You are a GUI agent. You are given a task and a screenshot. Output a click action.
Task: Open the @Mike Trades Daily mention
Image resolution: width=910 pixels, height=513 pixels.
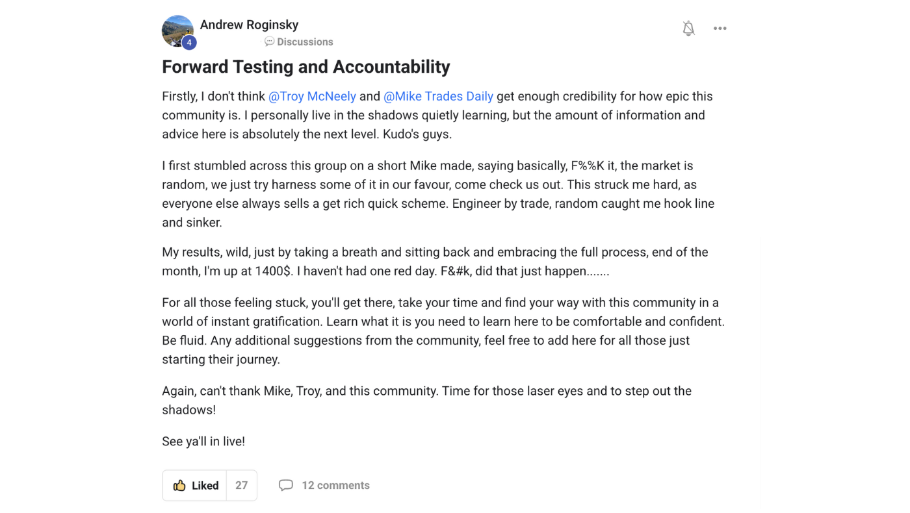pyautogui.click(x=438, y=96)
